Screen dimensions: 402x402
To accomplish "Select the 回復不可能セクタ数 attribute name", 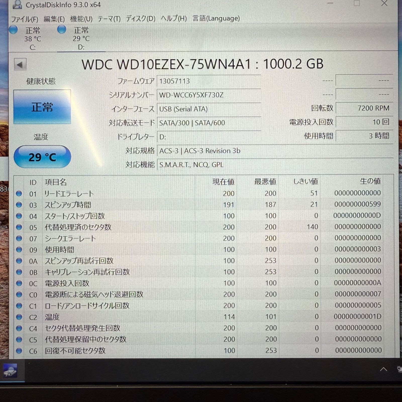I will point(75,350).
